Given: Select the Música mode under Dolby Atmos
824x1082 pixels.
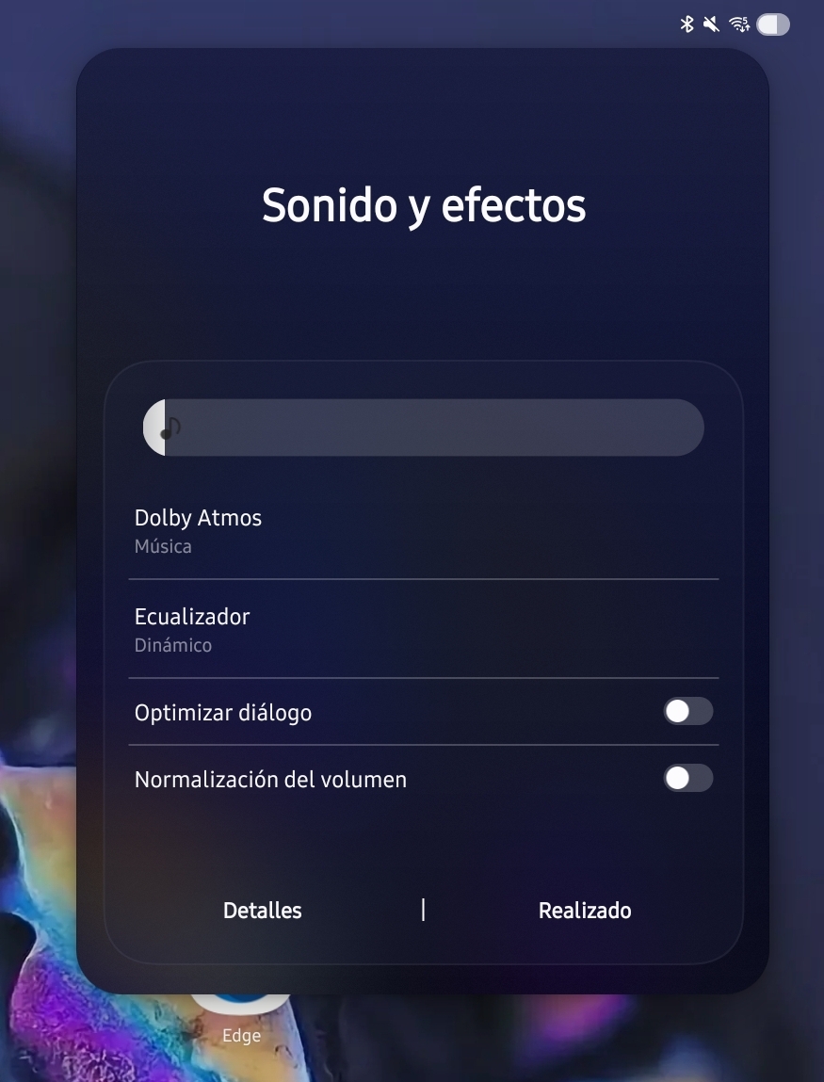Looking at the screenshot, I should click(163, 546).
